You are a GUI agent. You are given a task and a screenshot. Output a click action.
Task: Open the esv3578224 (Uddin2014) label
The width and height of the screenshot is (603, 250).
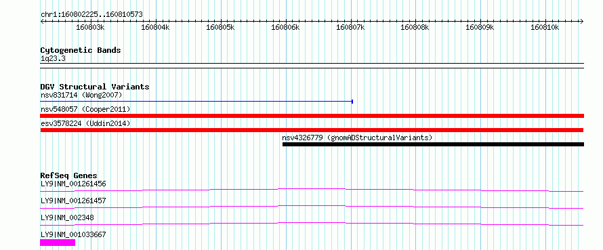[85, 123]
